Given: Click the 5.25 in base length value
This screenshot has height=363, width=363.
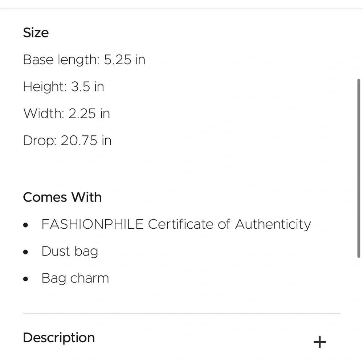Looking at the screenshot, I should (125, 60).
